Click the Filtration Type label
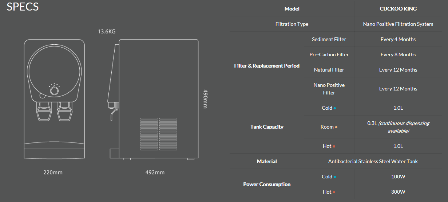Screen dimensions: 448x202 pos(292,24)
